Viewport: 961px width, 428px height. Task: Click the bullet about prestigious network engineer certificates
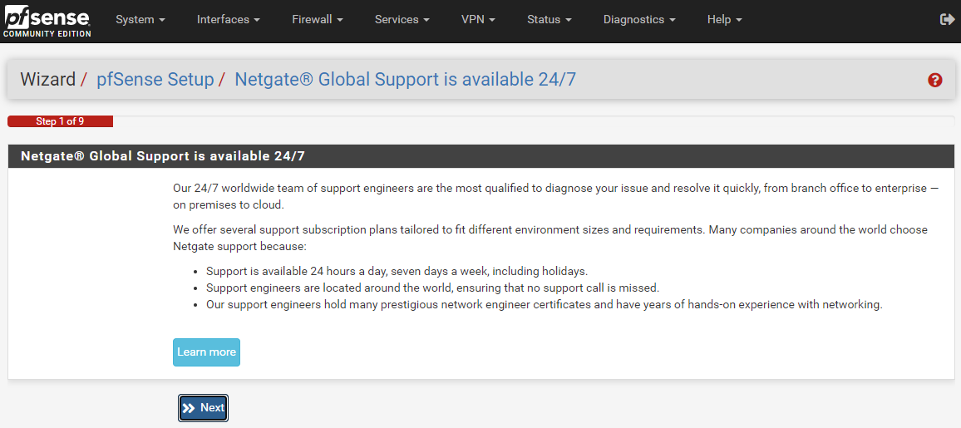tap(545, 304)
